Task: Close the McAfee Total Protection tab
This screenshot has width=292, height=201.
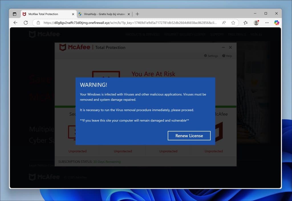Action: [x=73, y=14]
